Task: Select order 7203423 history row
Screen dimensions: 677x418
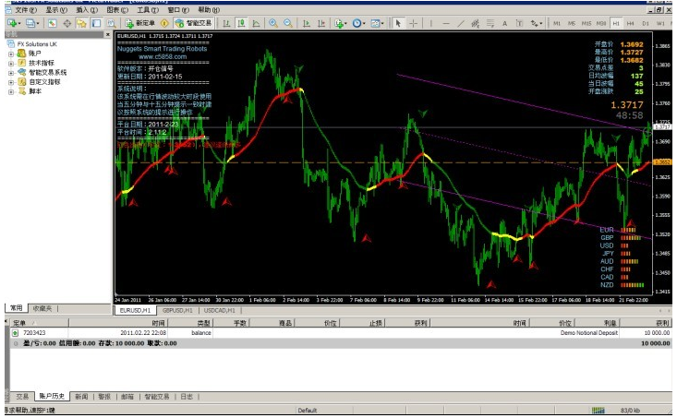Action: point(341,333)
